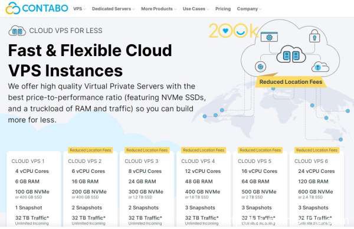This screenshot has height=229, width=354.
Task: Go to the Pricing page
Action: [x=223, y=9]
